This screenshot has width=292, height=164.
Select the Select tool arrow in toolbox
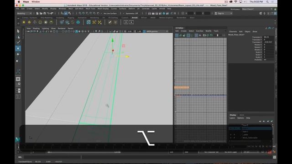pos(18,31)
